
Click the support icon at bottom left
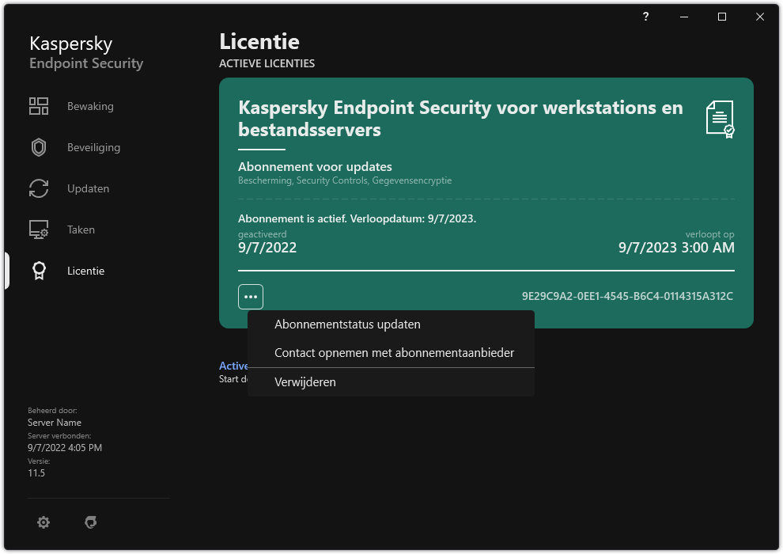click(91, 522)
